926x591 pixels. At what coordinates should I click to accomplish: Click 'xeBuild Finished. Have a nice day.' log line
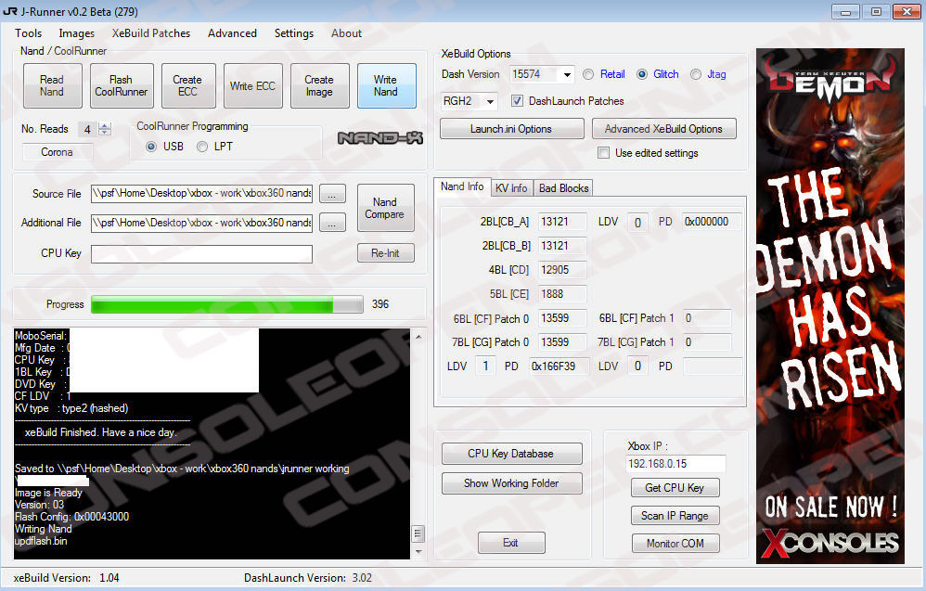point(100,432)
